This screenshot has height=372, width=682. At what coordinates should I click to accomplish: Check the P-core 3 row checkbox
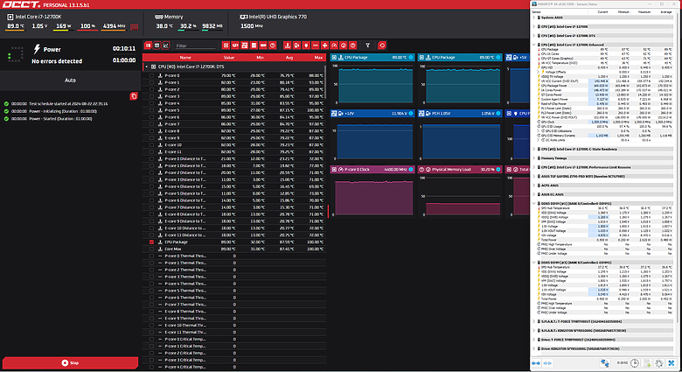151,96
